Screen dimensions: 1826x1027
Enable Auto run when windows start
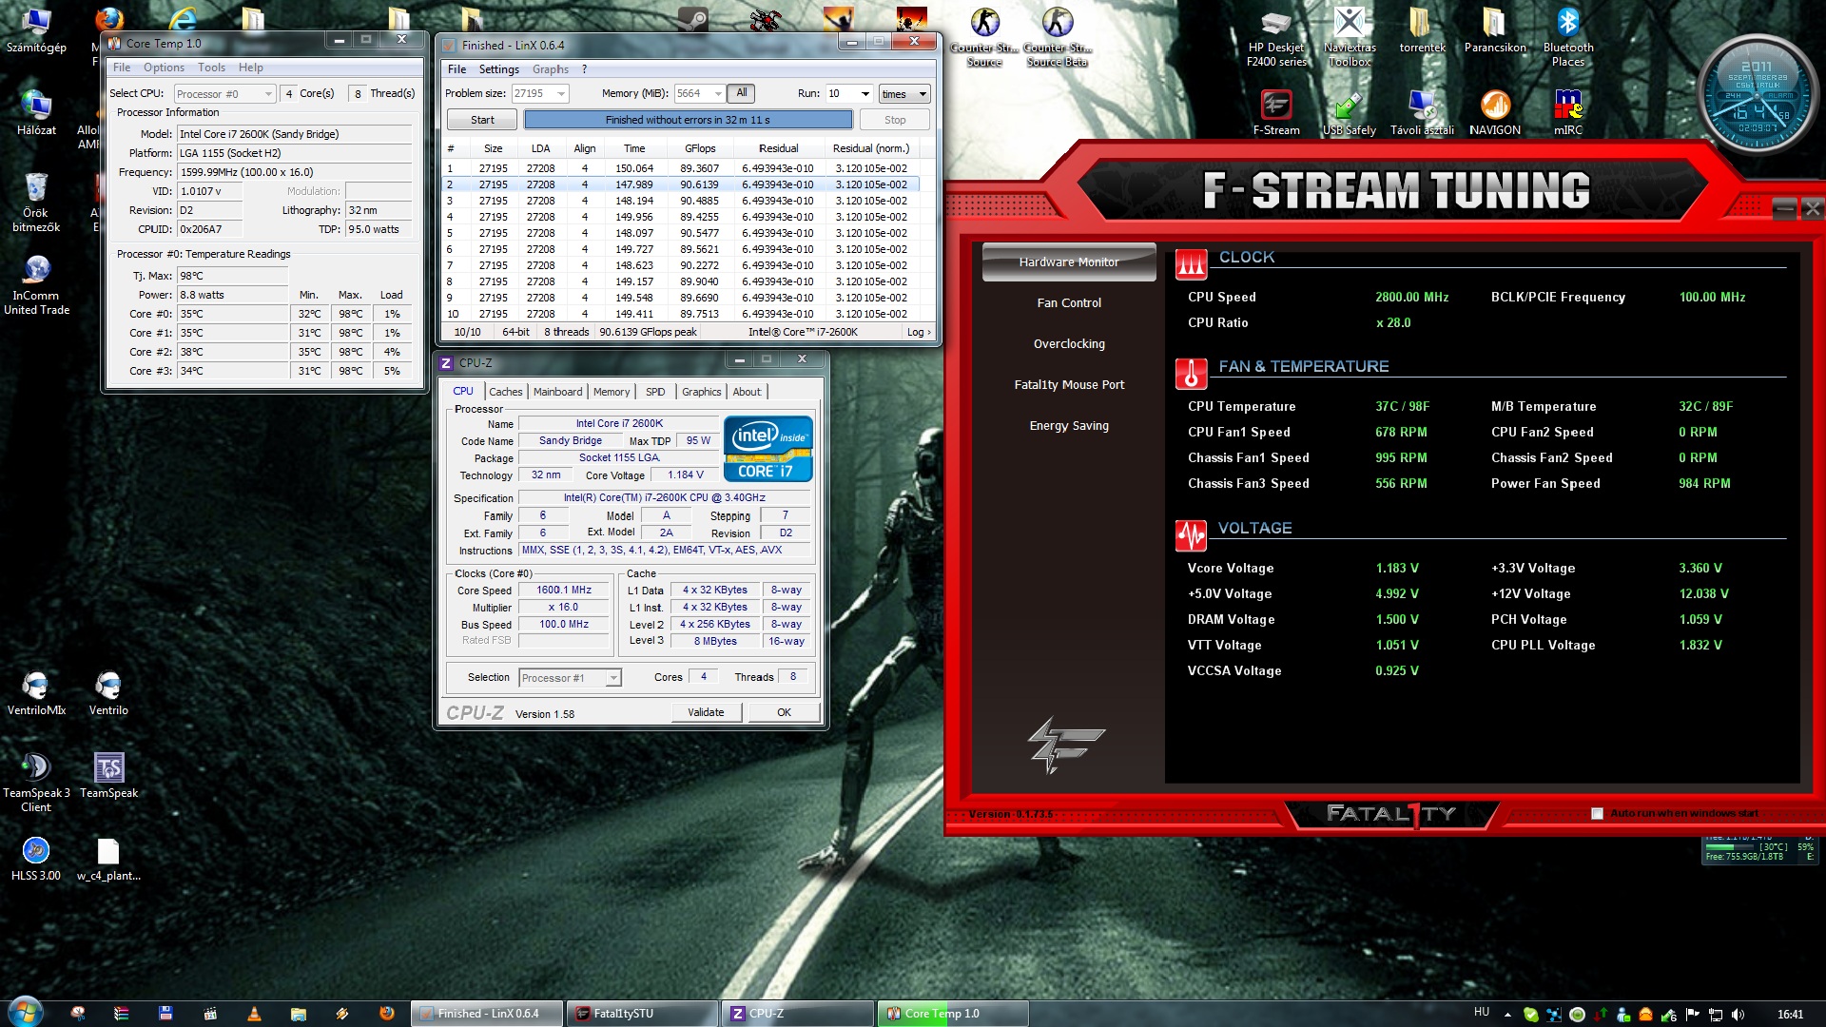(x=1597, y=813)
